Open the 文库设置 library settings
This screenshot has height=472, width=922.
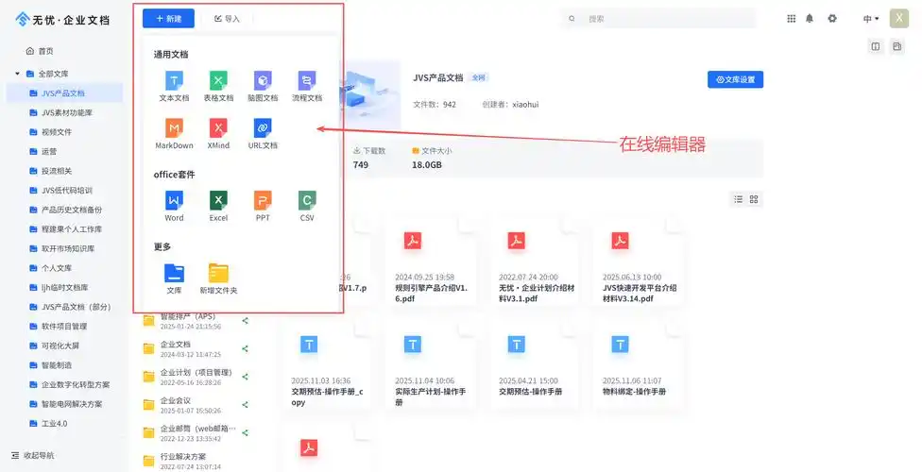(x=735, y=79)
